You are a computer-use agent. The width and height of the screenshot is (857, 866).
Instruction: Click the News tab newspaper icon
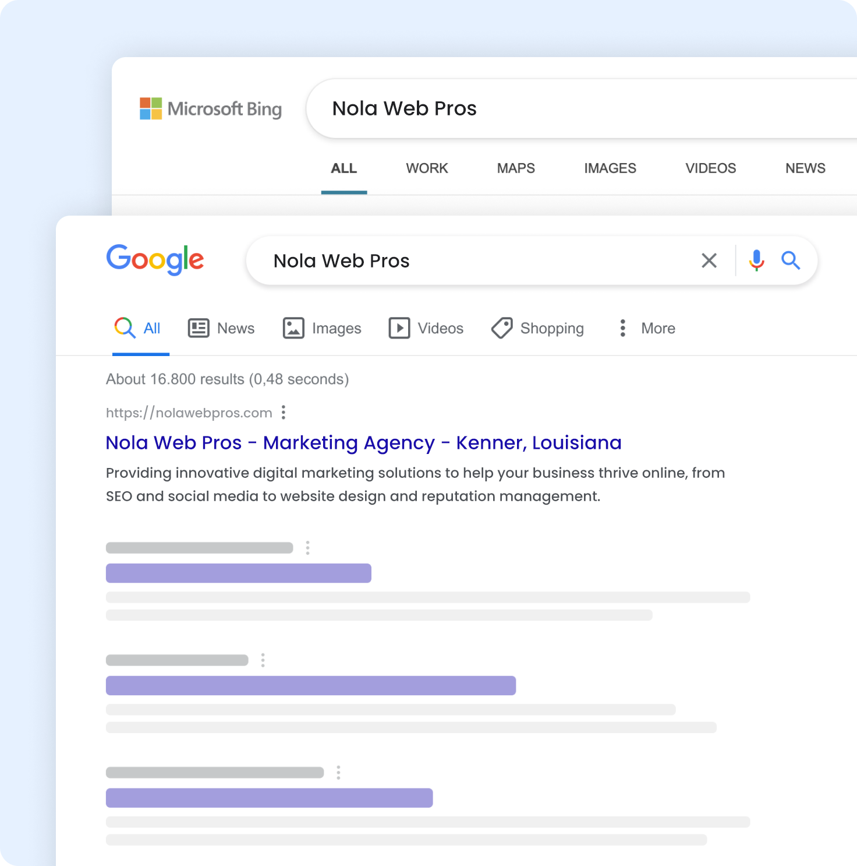pos(199,328)
